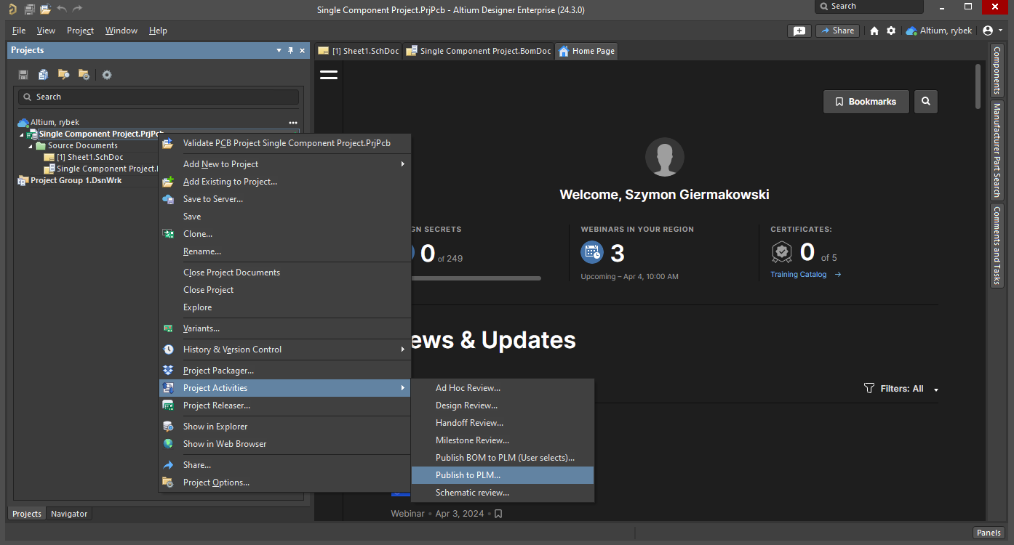The image size is (1014, 545).
Task: Open Variants... from context menu
Action: (285, 328)
